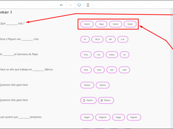Select Option with the exit-arrow icon
Screen dimensions: 173x129
point(106,100)
